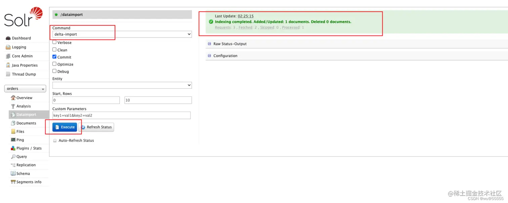Open the Command delta-import dropdown
This screenshot has height=203, width=508.
tap(122, 34)
